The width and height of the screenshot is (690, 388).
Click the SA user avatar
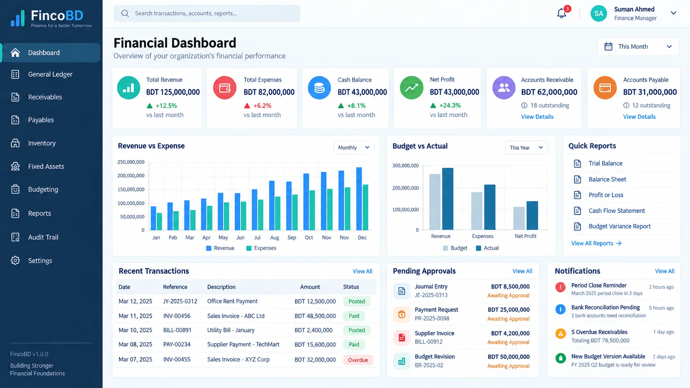pos(599,13)
